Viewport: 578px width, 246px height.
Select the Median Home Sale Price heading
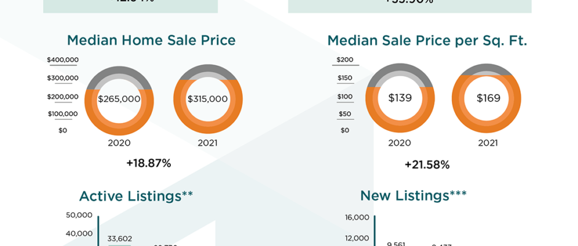point(151,40)
